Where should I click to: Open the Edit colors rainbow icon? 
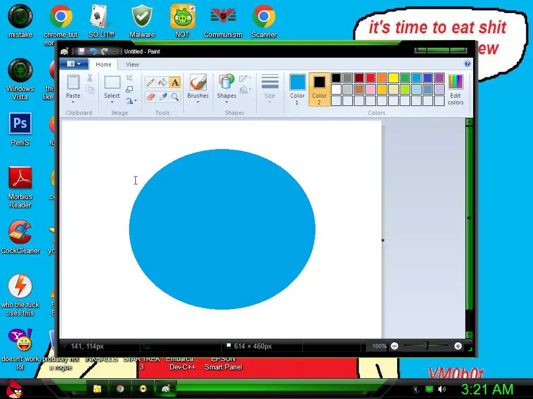(x=455, y=82)
